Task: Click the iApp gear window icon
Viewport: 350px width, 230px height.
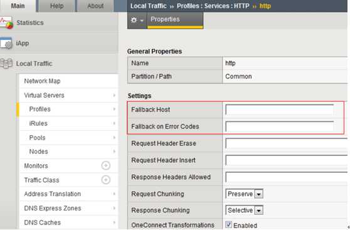Action: (x=6, y=43)
